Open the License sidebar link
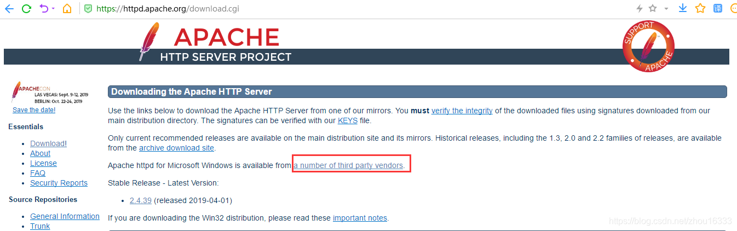The width and height of the screenshot is (737, 231). (x=43, y=163)
